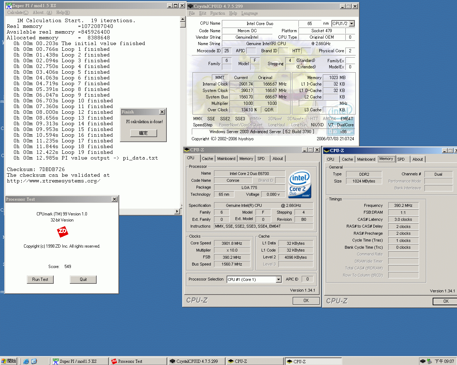Switch to second CPU-Z taskbar button

coord(313,361)
